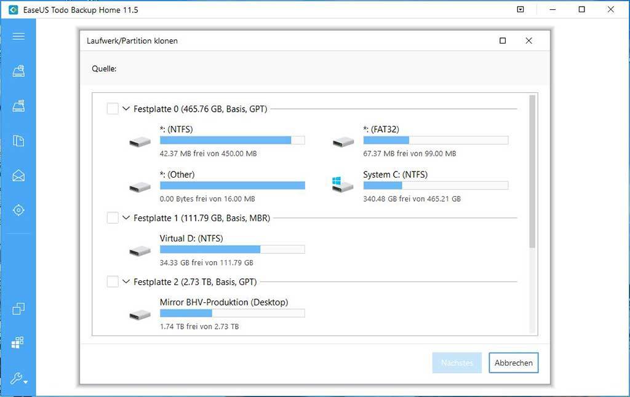
Task: Click the *: (NTFS) usage bar
Action: pyautogui.click(x=232, y=140)
